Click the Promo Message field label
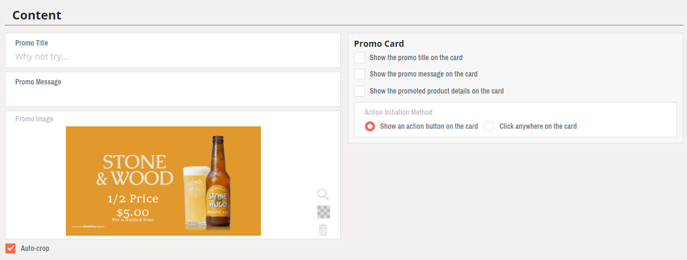687x260 pixels. [38, 81]
